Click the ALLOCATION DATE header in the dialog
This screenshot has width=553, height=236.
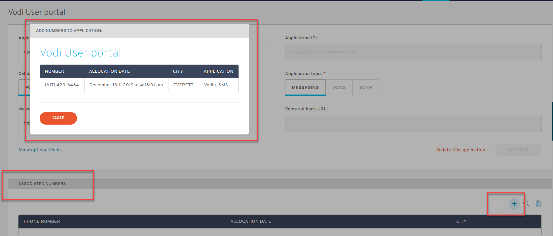(x=109, y=71)
